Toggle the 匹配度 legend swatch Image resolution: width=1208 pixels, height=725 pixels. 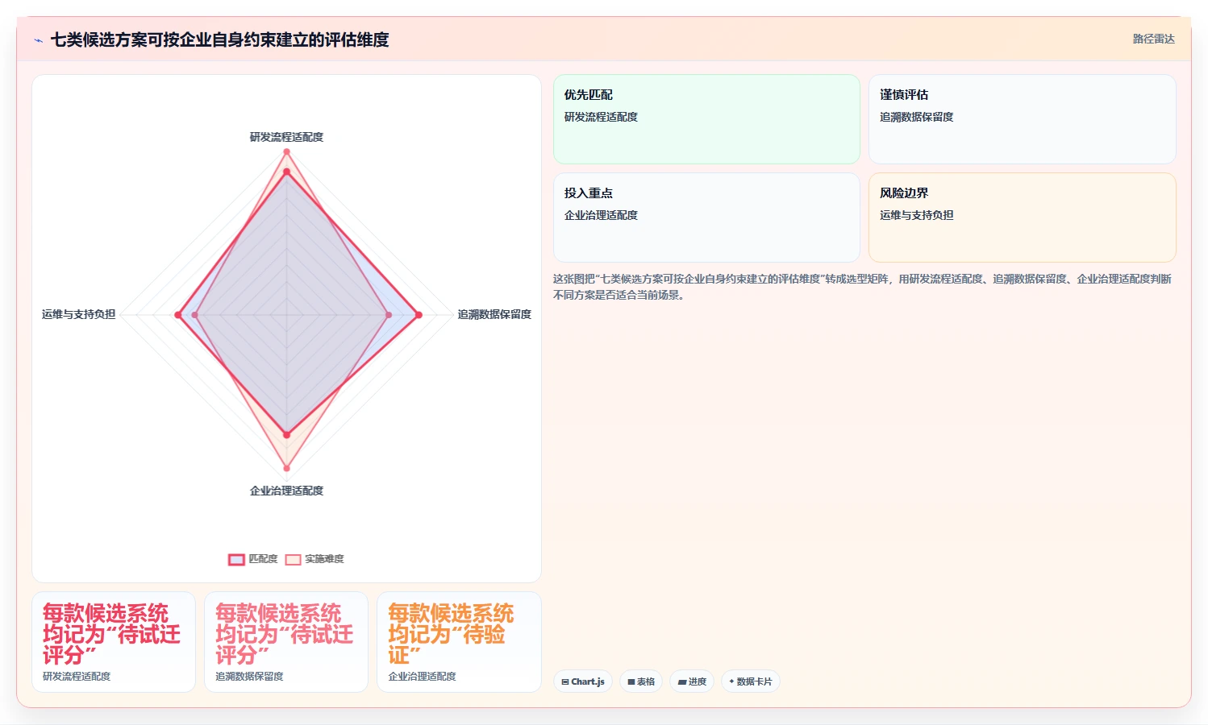pos(236,559)
